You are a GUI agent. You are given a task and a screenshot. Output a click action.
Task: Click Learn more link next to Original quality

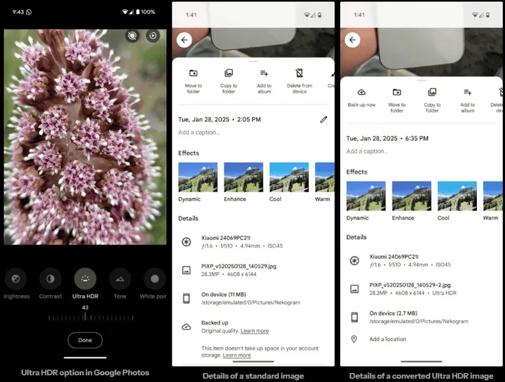(x=255, y=331)
